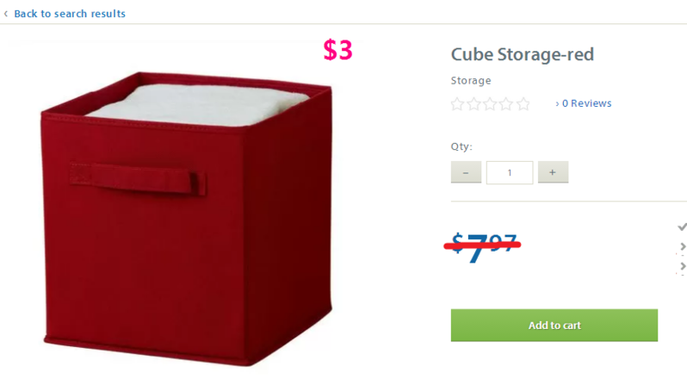Focus the Qty input field
The width and height of the screenshot is (687, 391).
click(x=510, y=173)
